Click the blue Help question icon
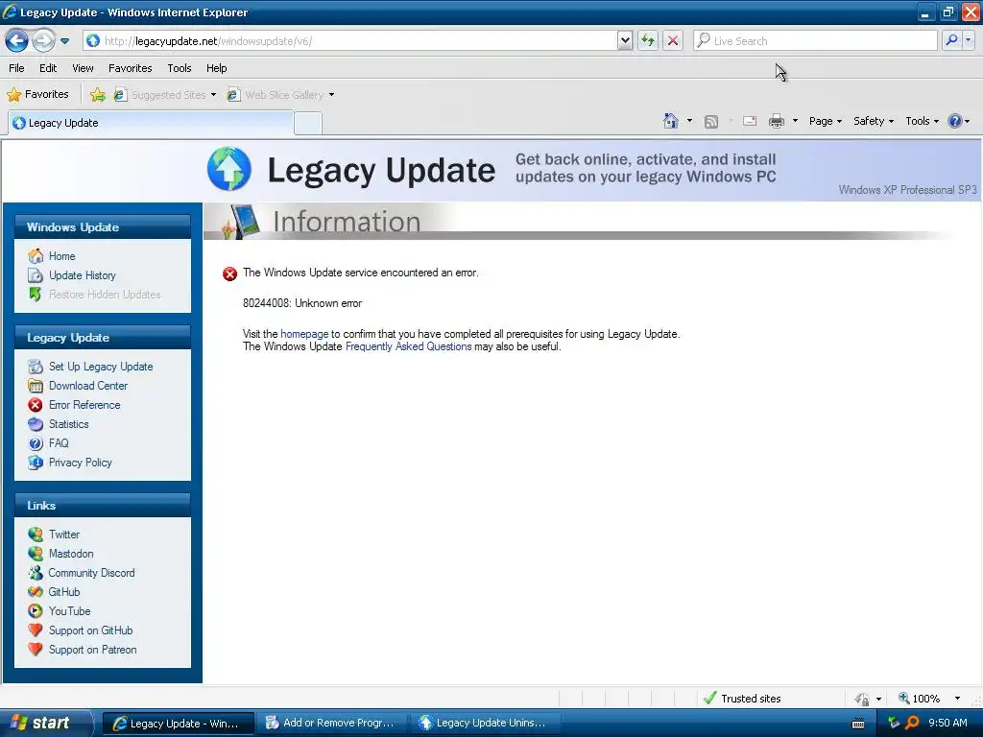The height and width of the screenshot is (737, 983). coord(955,121)
